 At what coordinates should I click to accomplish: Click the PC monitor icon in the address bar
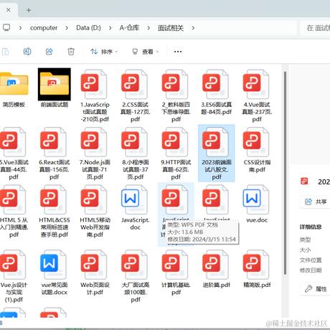click(x=6, y=28)
